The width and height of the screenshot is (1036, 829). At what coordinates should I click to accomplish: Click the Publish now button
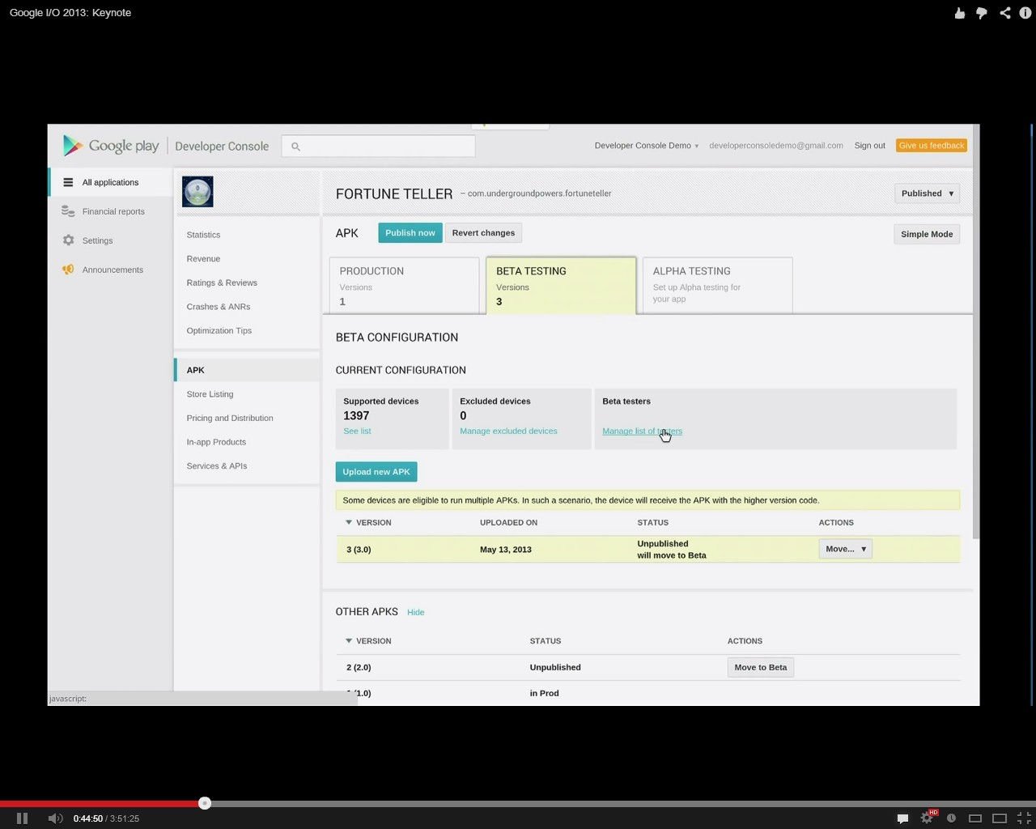410,233
